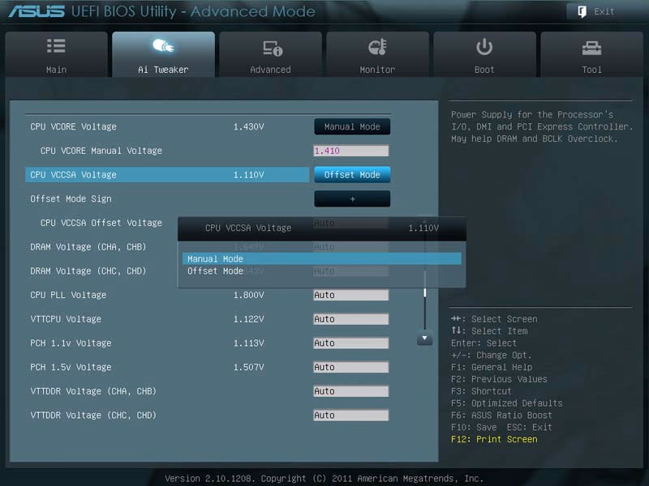Open CPU VCCSA Voltage Offset Mode dropdown

(x=352, y=175)
